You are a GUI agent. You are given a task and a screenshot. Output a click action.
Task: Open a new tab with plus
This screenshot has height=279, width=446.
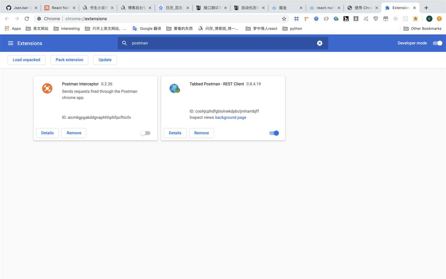pos(426,8)
